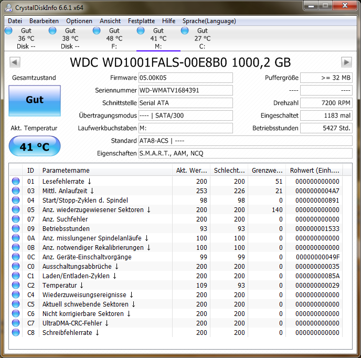Click status icon of Lesefehlerrate row
The width and height of the screenshot is (361, 358).
[x=16, y=181]
